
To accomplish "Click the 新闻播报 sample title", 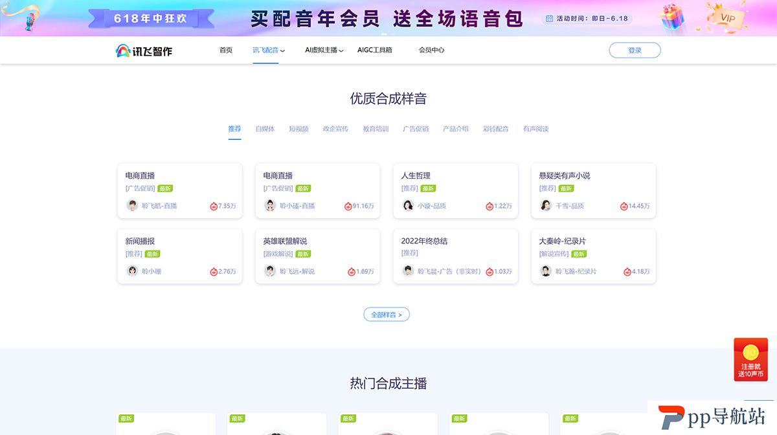I will pos(140,241).
